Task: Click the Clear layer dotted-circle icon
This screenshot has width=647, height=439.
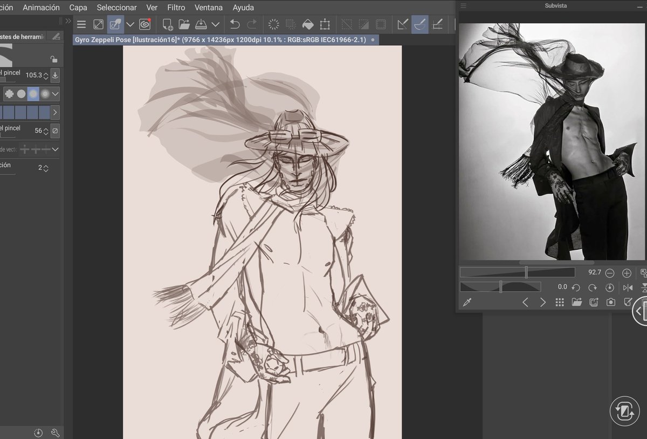Action: click(x=274, y=24)
